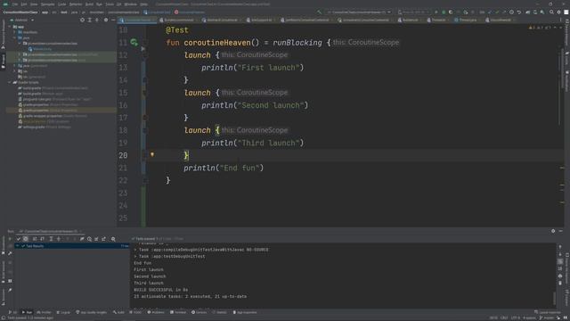
Task: Toggle scroll to end in console sidebar
Action: (560, 268)
